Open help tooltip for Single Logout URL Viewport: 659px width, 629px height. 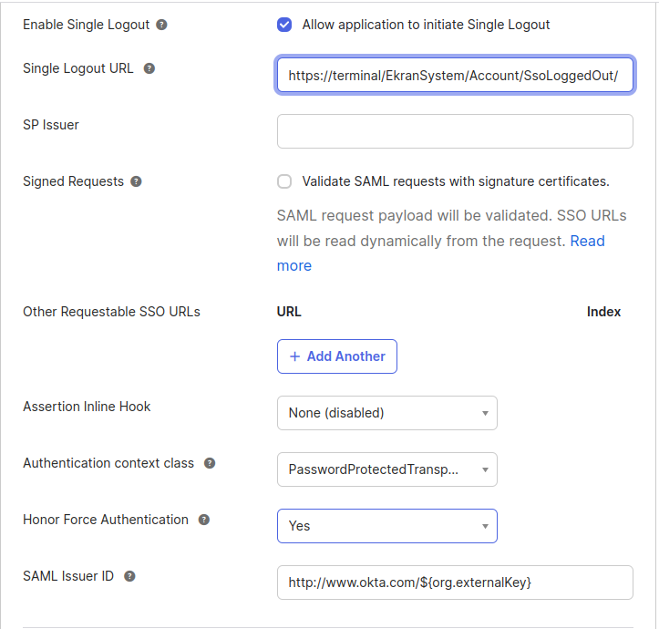point(149,68)
